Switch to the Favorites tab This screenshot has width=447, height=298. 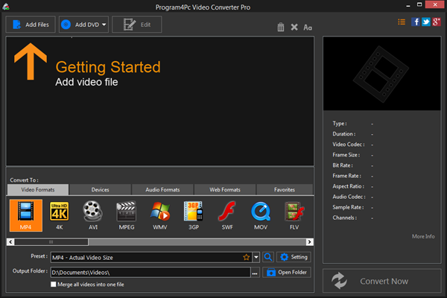coord(285,190)
